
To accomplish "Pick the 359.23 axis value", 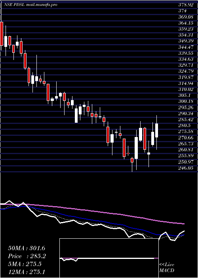I will click(x=186, y=29).
